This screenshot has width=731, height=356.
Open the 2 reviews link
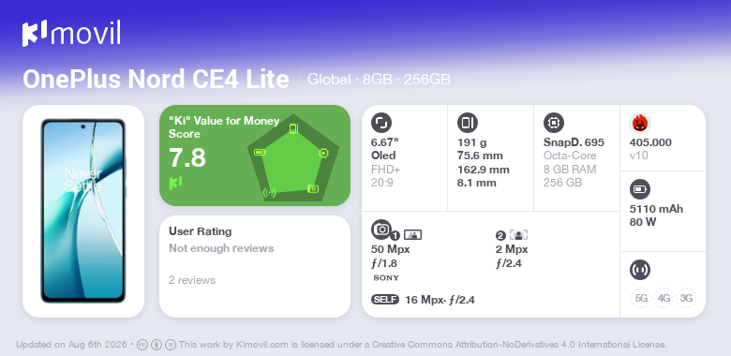192,280
